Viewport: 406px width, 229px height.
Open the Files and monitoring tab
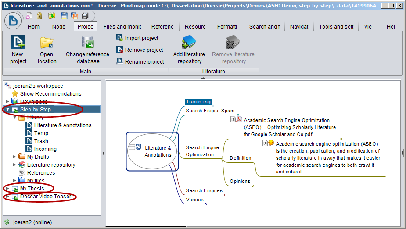122,27
